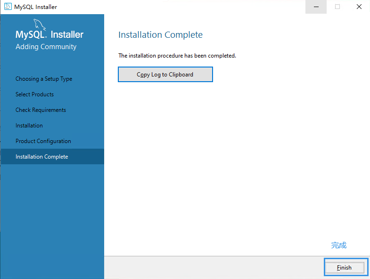This screenshot has height=279, width=370.
Task: Go to the Installation step
Action: (29, 126)
